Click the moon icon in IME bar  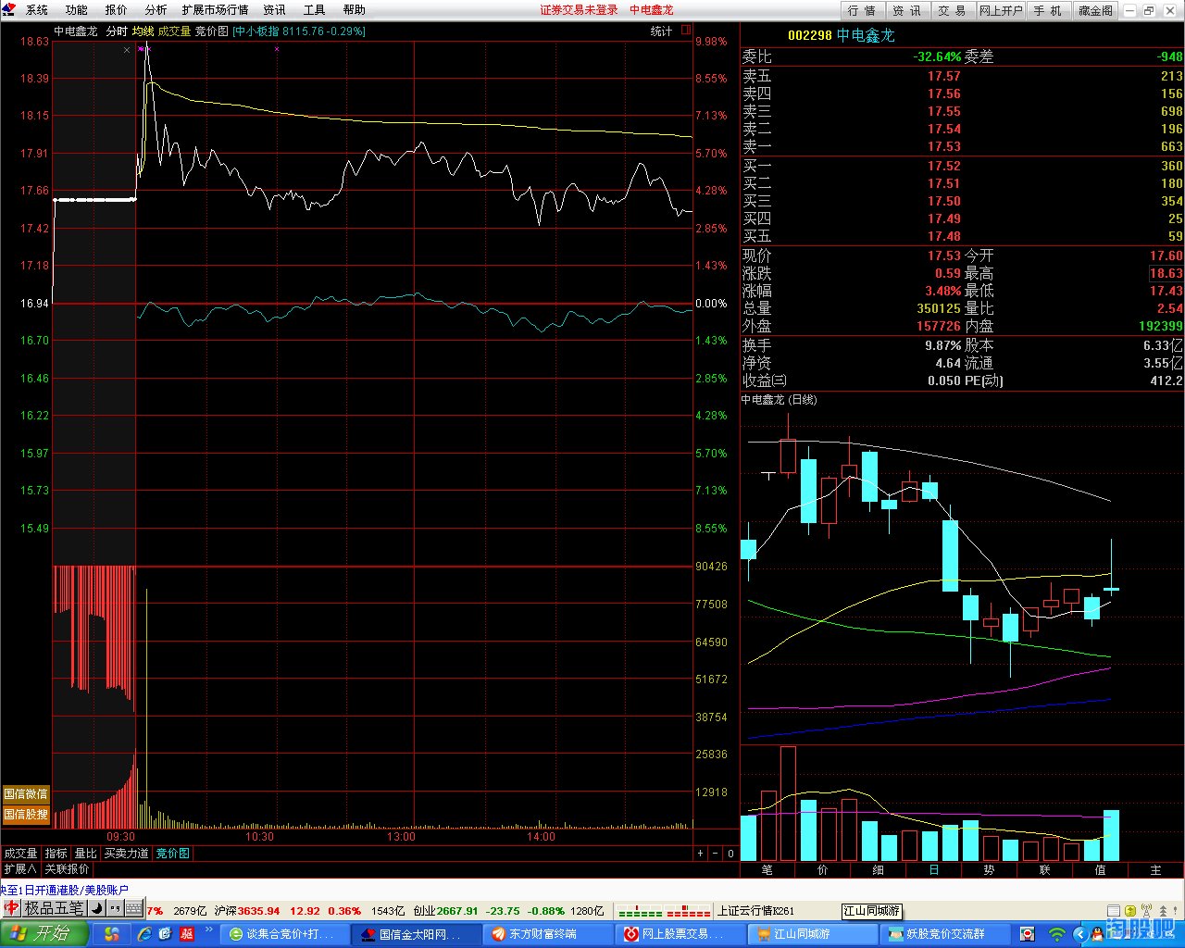pyautogui.click(x=98, y=908)
